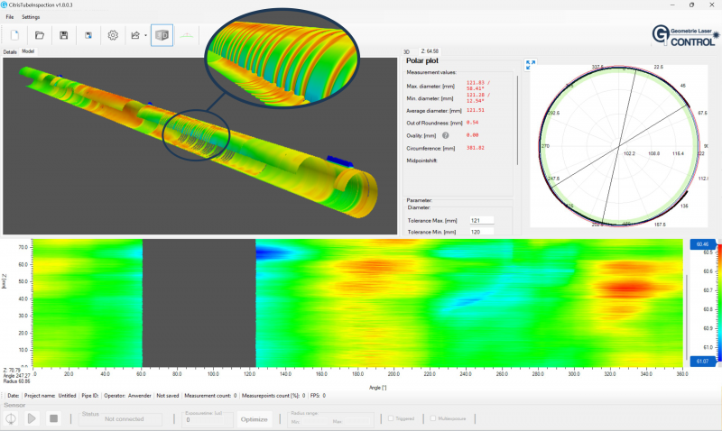Click the 3D tube model viewport
Image resolution: width=722 pixels, height=431 pixels.
(199, 146)
